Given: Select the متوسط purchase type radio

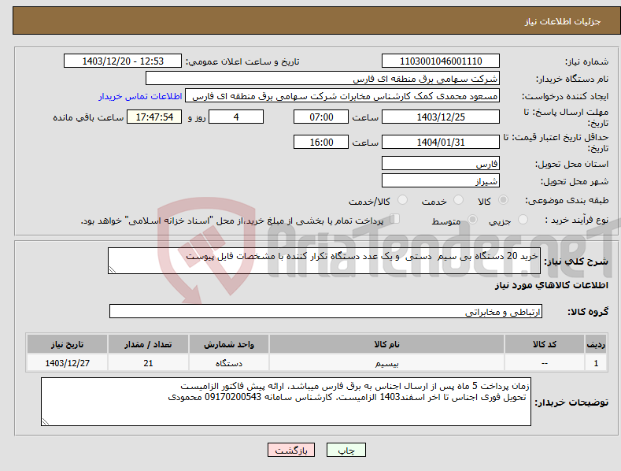Looking at the screenshot, I should [472, 219].
